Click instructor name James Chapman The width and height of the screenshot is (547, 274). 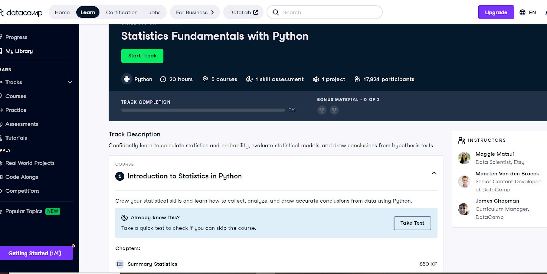(497, 201)
